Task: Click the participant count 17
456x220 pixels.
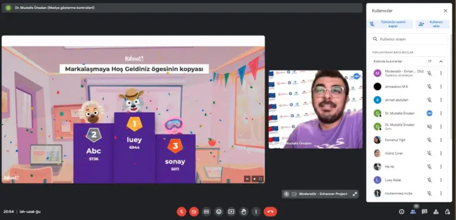Action: click(x=429, y=61)
